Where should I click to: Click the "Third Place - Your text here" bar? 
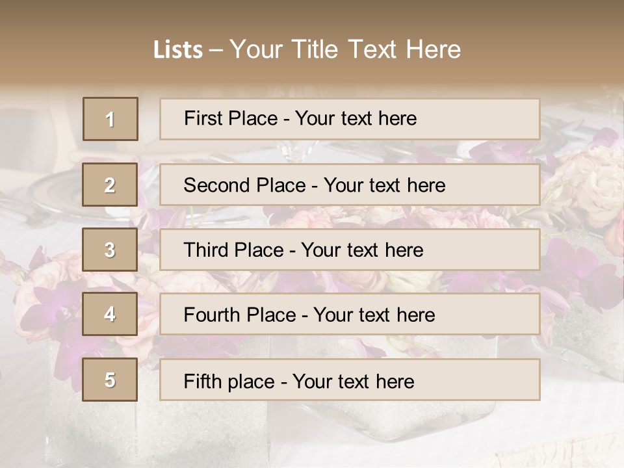tap(350, 250)
